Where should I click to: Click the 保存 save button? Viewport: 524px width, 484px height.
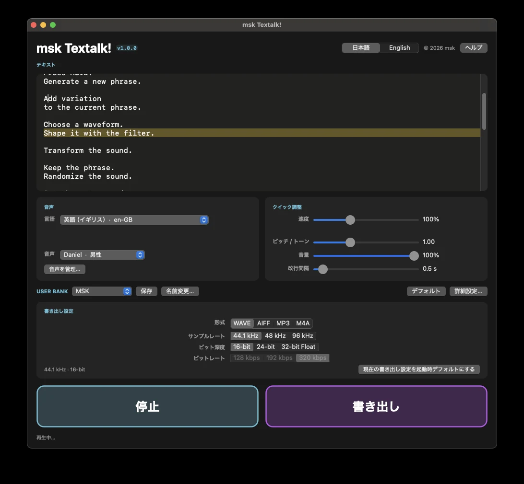click(x=146, y=291)
